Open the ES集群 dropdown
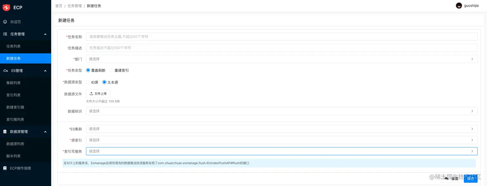 click(x=282, y=129)
